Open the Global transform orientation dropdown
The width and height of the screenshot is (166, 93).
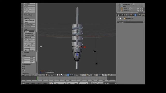pos(78,75)
